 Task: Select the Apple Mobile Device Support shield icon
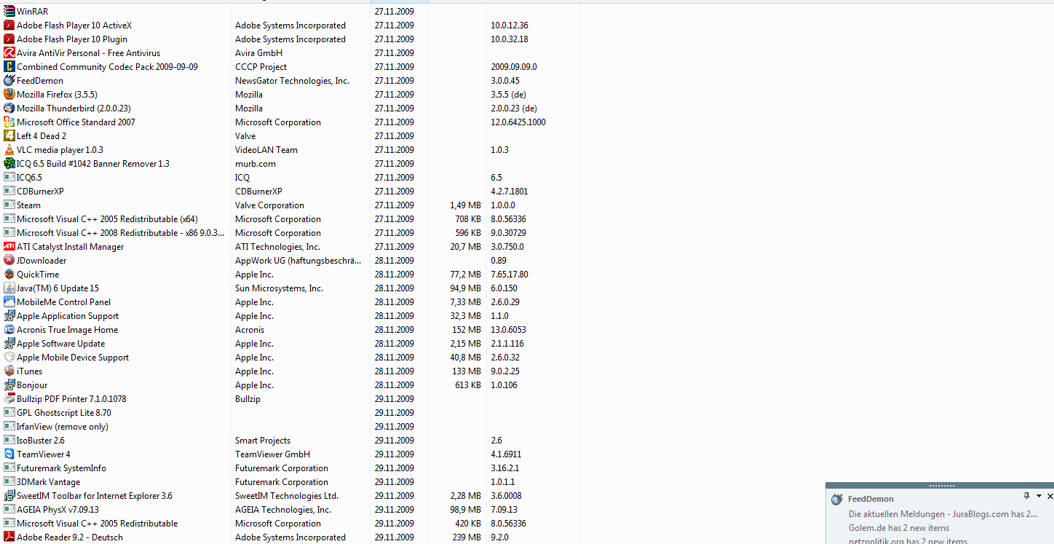[9, 358]
